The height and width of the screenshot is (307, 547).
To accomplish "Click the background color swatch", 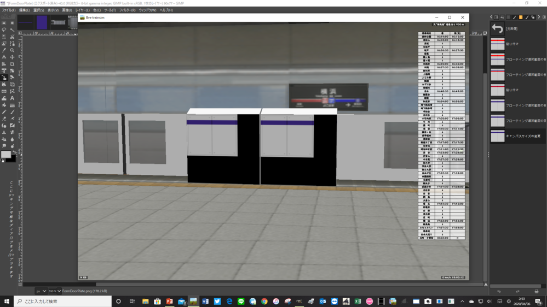I will [x=13, y=158].
